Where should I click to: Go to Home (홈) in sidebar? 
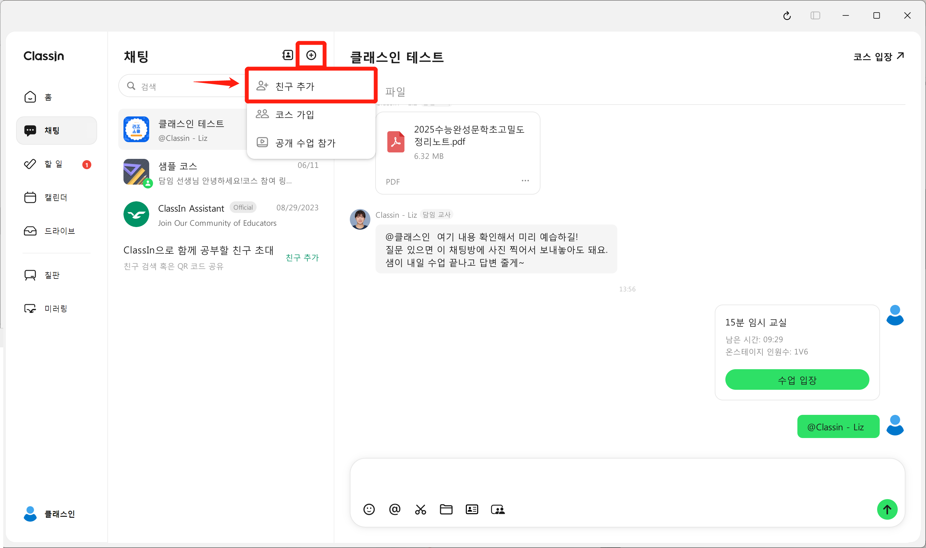[57, 97]
